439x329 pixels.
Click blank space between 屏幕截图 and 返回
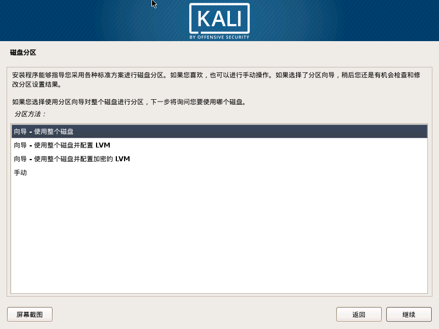coord(194,314)
